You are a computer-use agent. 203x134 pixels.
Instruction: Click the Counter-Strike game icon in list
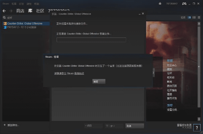tap(5, 23)
